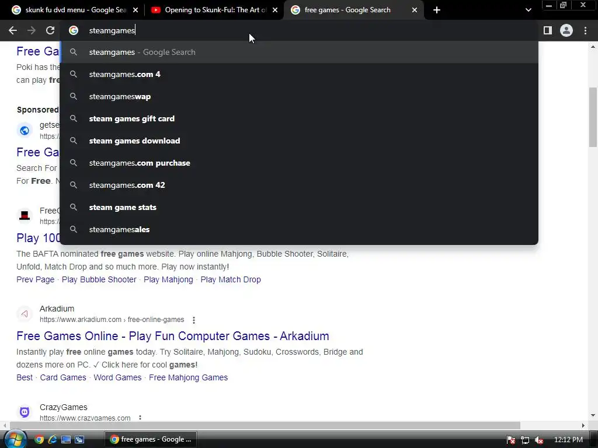The width and height of the screenshot is (598, 448).
Task: Open the 'Card Games' sitelink
Action: (x=63, y=377)
